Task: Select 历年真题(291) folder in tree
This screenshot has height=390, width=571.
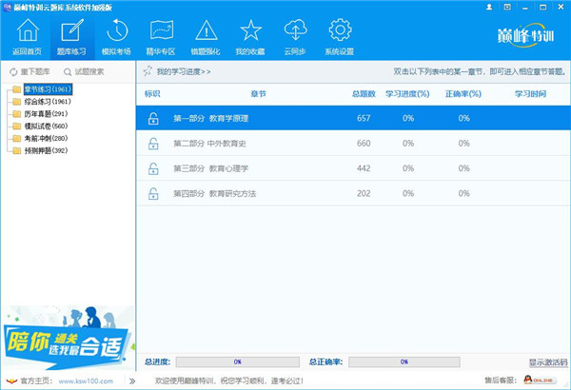Action: 46,114
